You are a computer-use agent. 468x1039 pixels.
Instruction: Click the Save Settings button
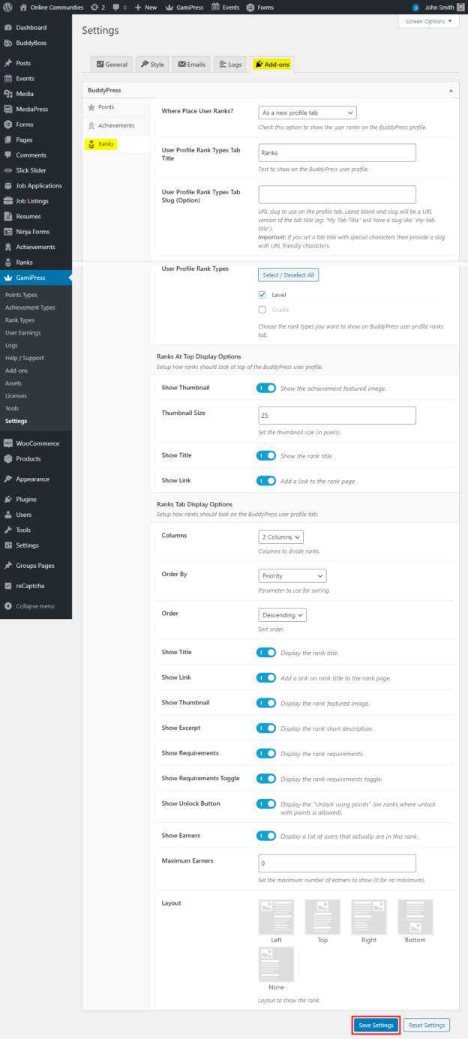[376, 1025]
